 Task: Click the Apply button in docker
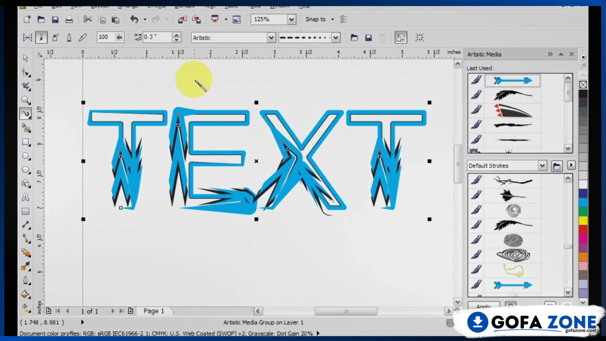(484, 306)
